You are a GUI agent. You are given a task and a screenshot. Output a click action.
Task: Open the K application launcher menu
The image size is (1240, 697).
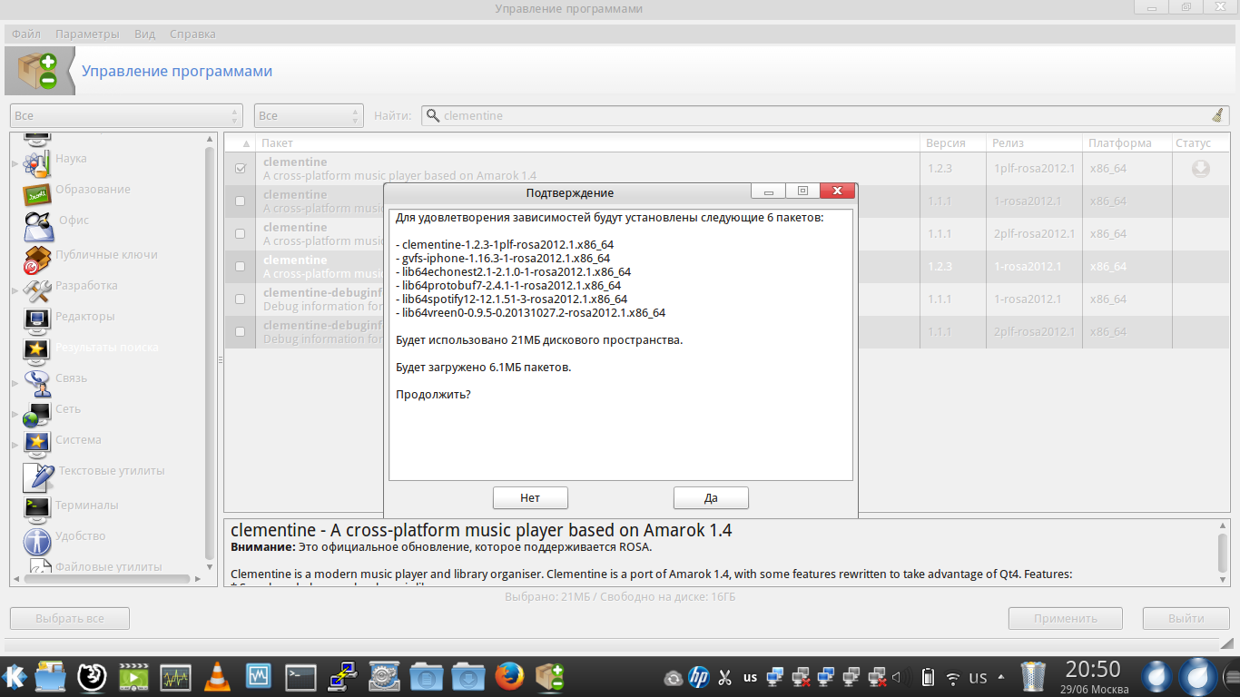[15, 676]
